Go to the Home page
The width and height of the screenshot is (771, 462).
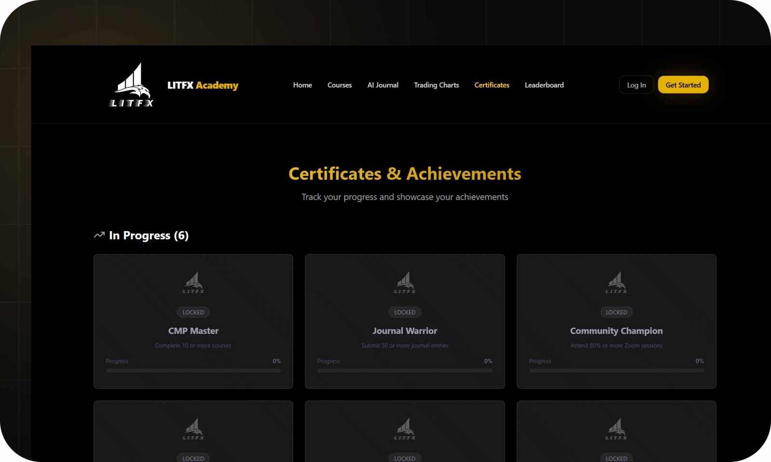tap(303, 85)
